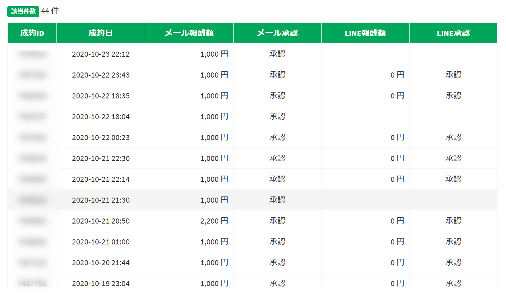506x296 pixels.
Task: Click the メール承認 column header
Action: [x=277, y=33]
